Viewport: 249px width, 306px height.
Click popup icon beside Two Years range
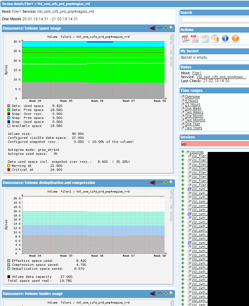pyautogui.click(x=183, y=128)
